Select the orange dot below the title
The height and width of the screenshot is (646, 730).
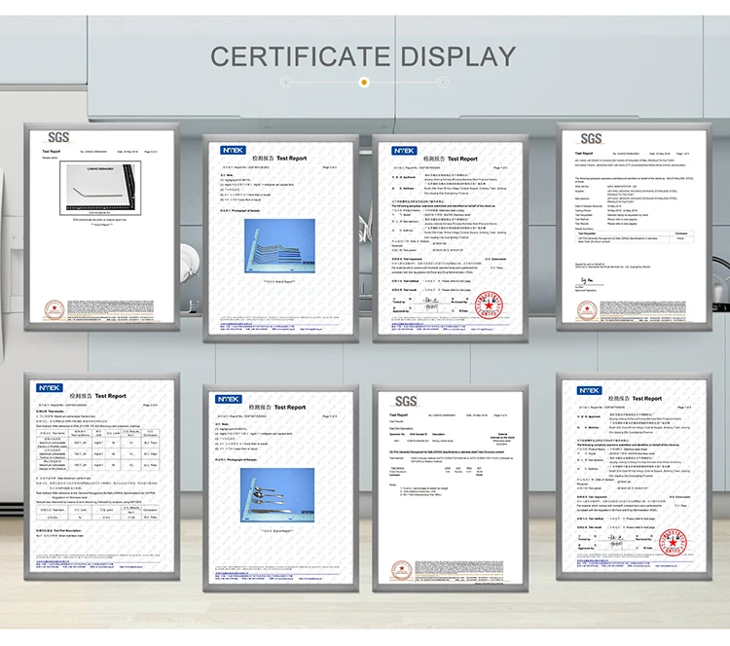tap(364, 82)
